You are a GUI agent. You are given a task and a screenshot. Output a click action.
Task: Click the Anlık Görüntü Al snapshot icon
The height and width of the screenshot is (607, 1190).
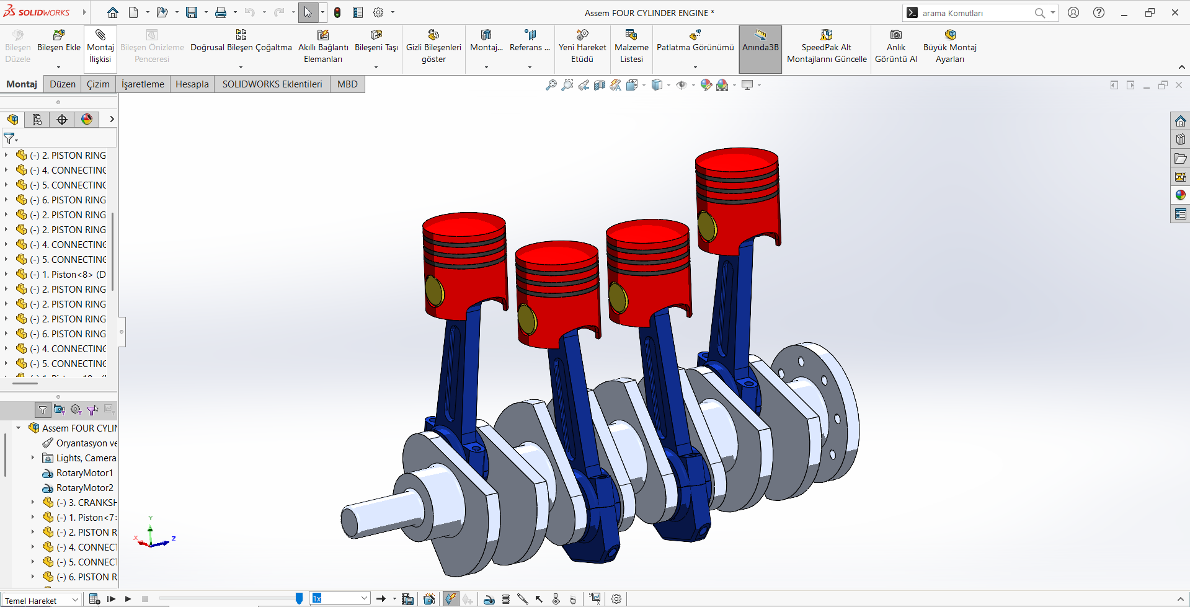tap(896, 35)
